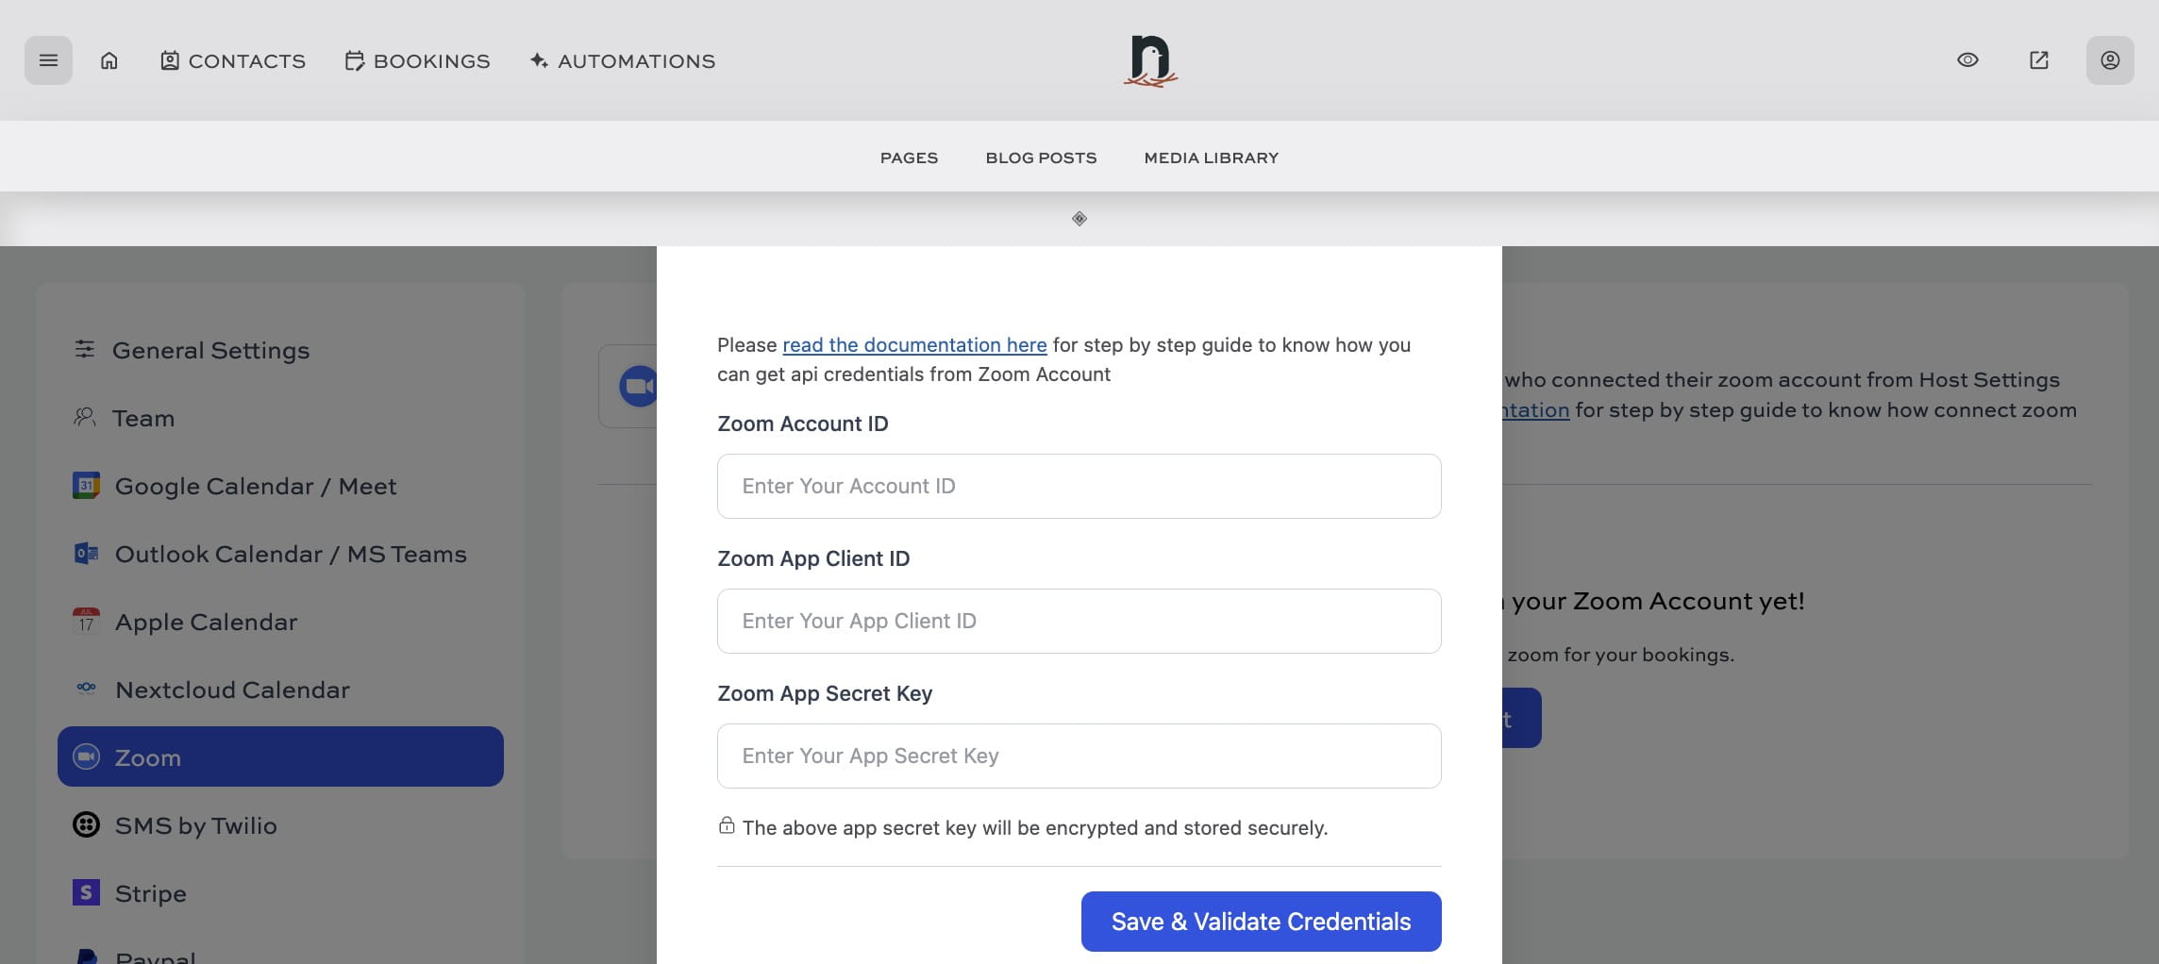Screen dimensions: 2159x964
Task: Open the external link icon top right
Action: [2037, 59]
